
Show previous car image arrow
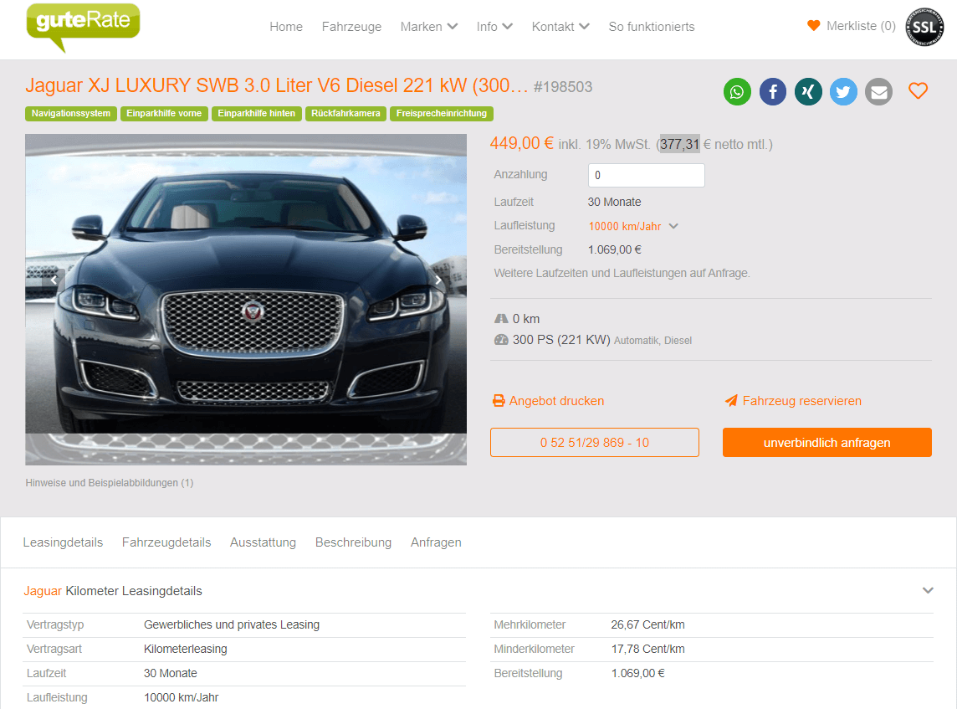[54, 280]
